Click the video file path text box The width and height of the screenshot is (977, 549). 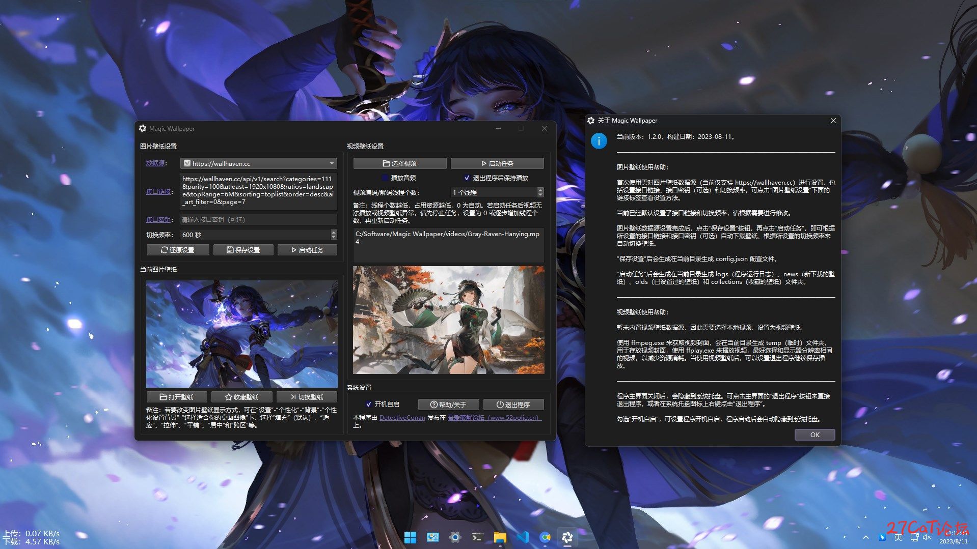[448, 245]
